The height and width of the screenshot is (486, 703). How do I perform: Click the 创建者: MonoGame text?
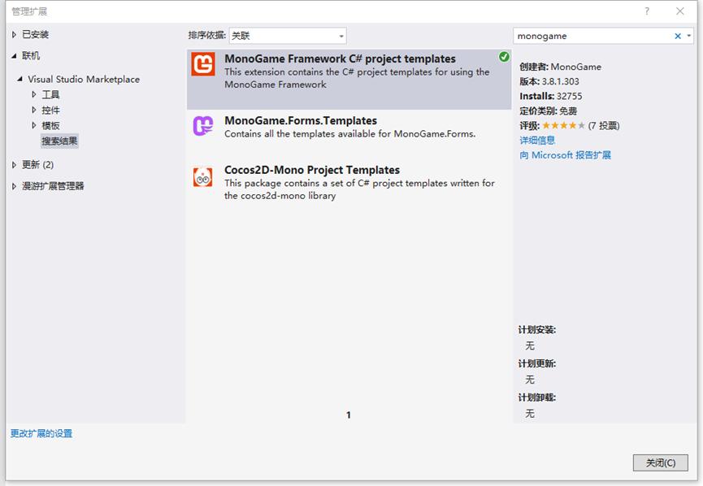[x=561, y=67]
